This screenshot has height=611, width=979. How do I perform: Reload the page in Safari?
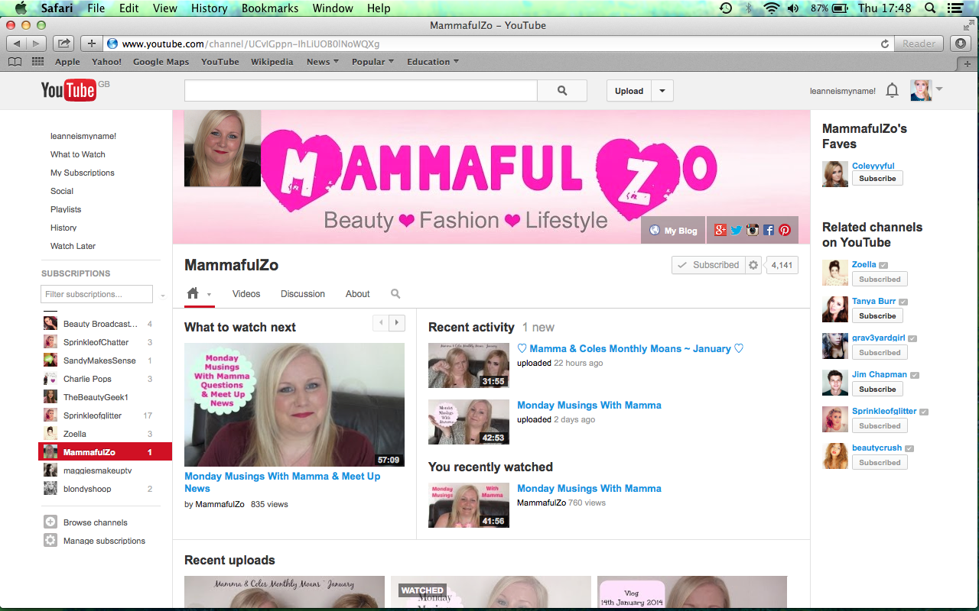click(885, 44)
